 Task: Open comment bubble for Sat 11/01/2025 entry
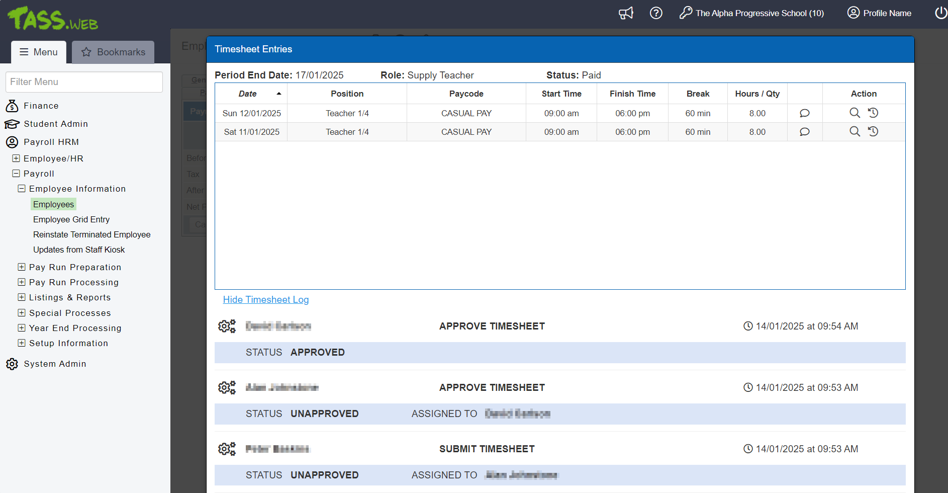pyautogui.click(x=804, y=132)
